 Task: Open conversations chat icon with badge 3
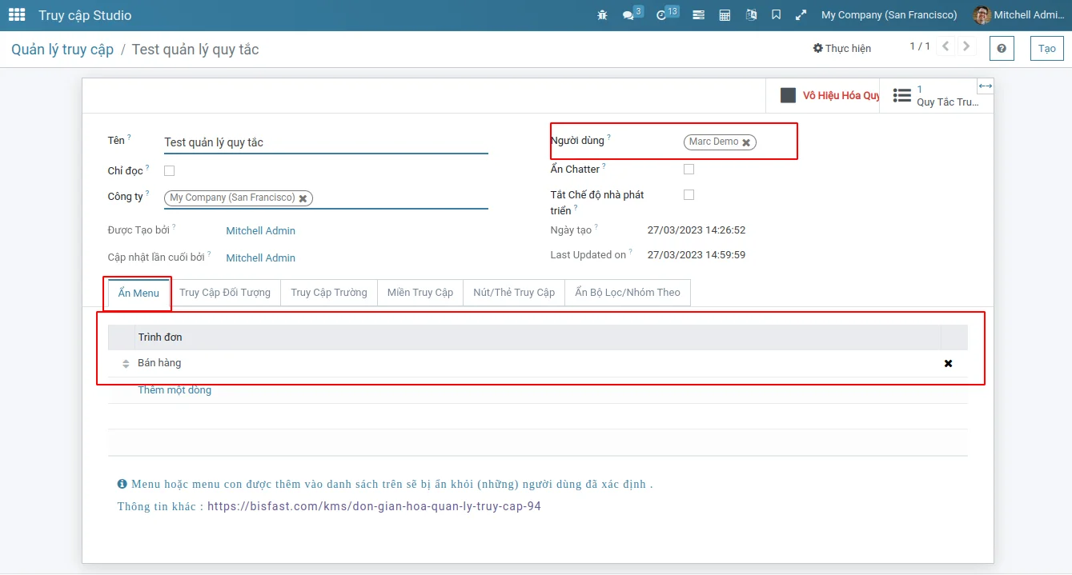[632, 14]
